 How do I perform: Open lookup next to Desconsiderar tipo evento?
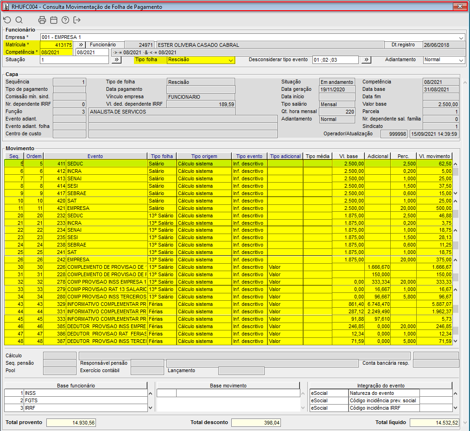coord(366,60)
